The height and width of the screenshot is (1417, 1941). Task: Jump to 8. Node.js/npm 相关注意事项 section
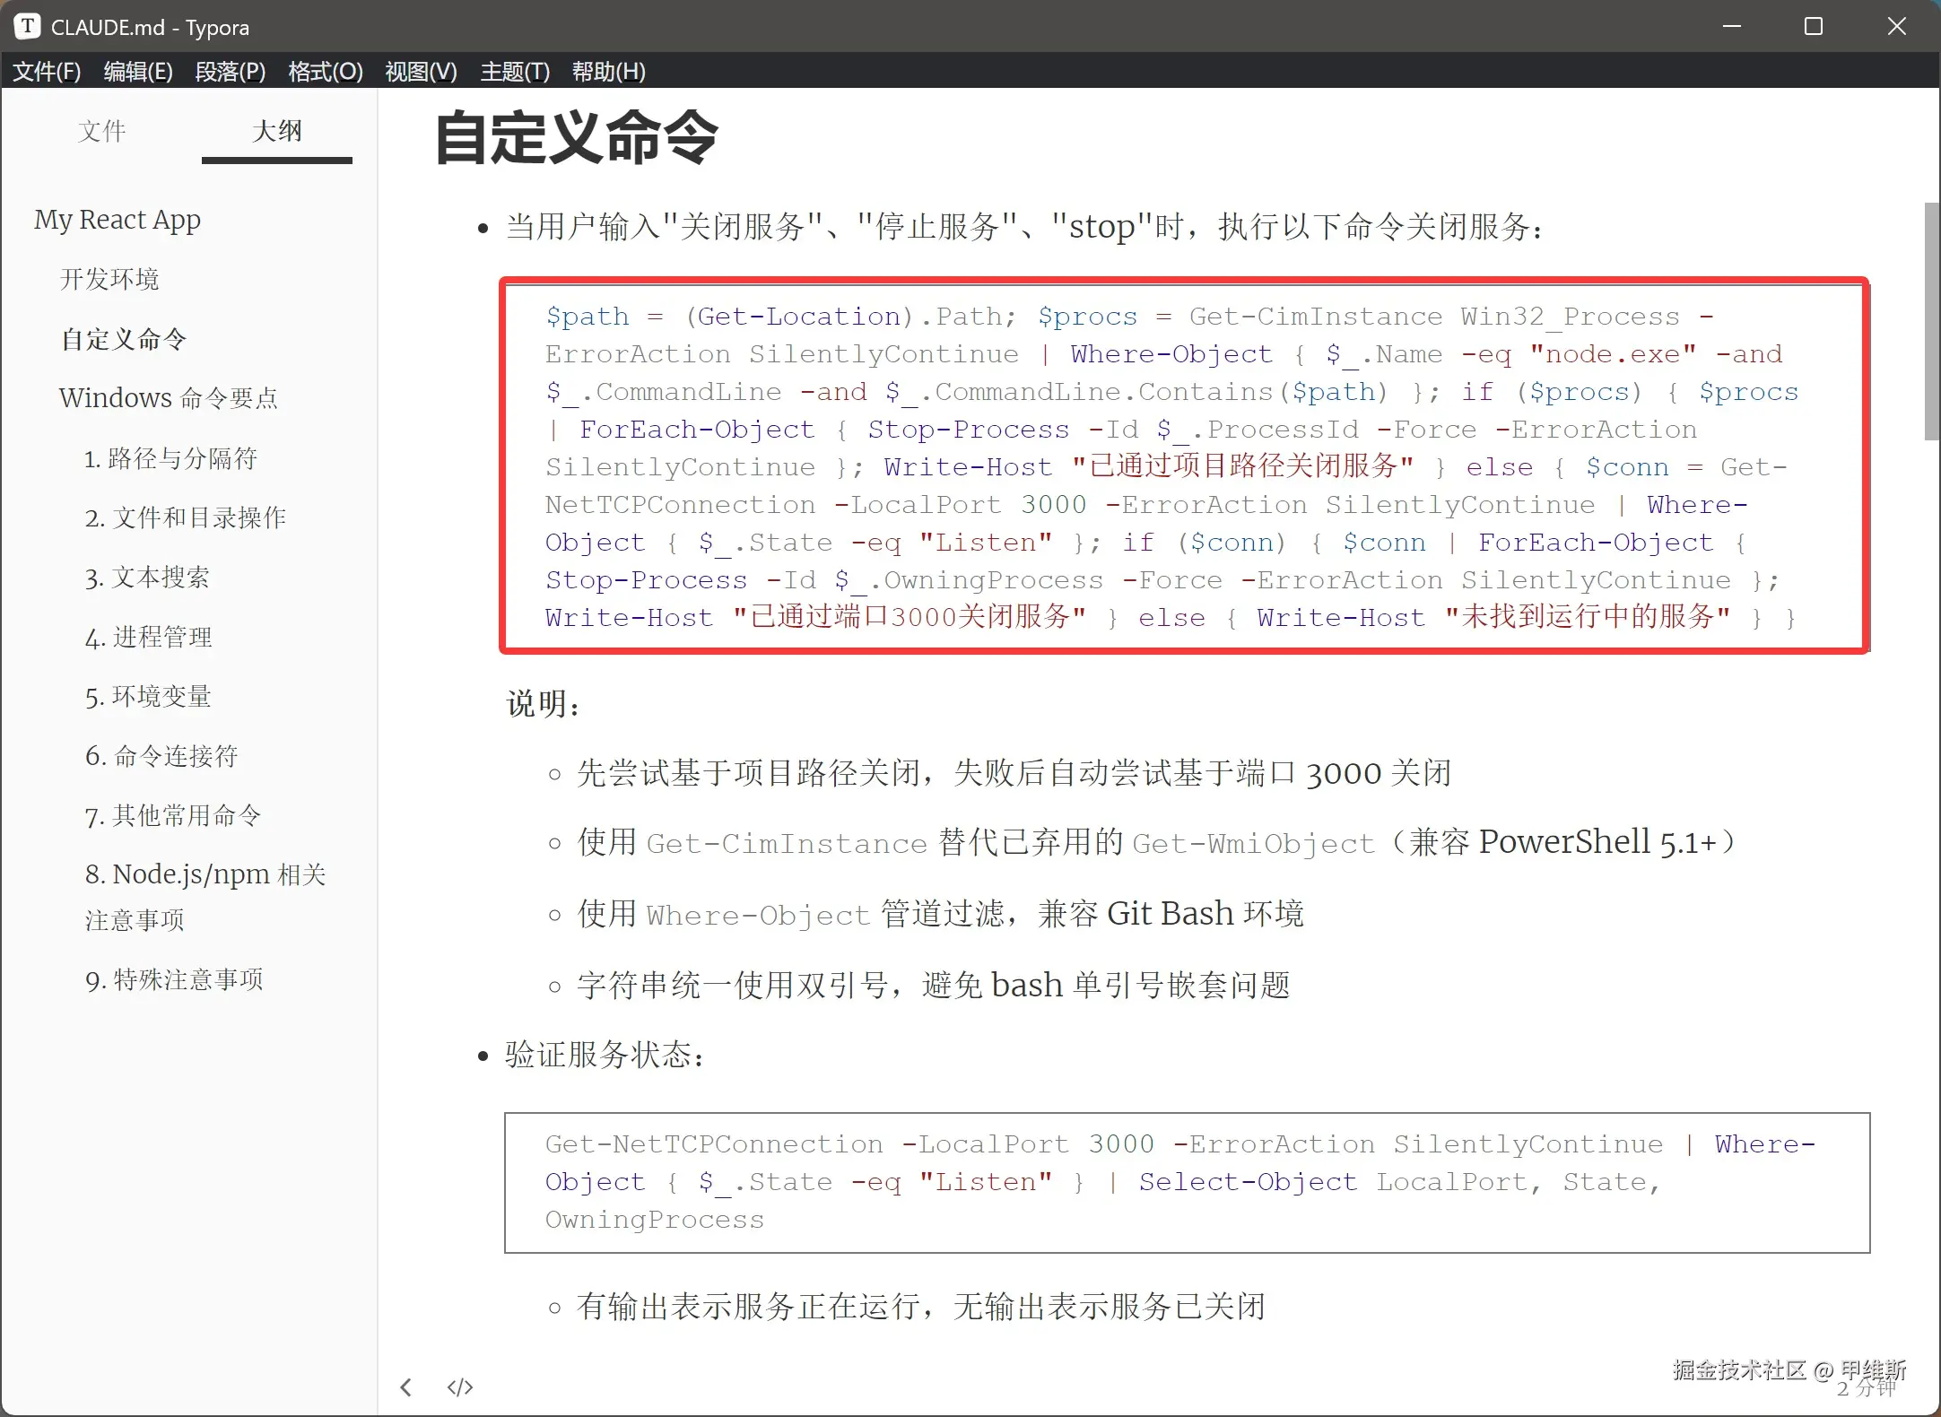click(205, 874)
